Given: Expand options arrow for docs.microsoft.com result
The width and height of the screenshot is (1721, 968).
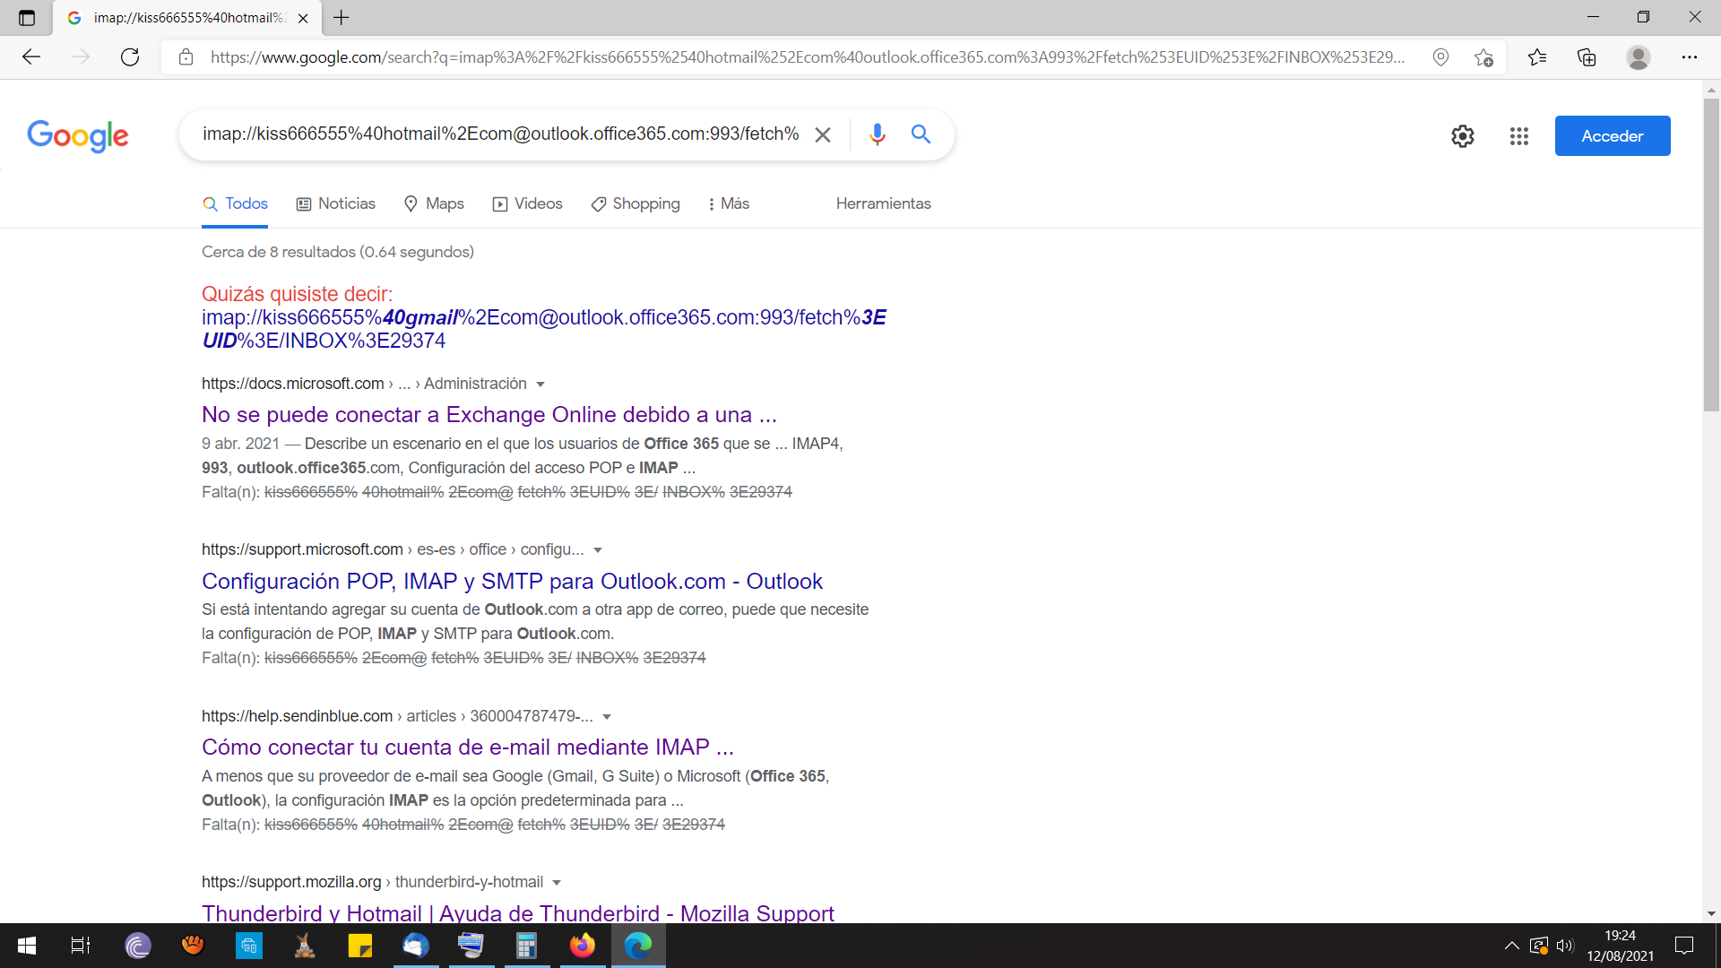Looking at the screenshot, I should coord(541,385).
